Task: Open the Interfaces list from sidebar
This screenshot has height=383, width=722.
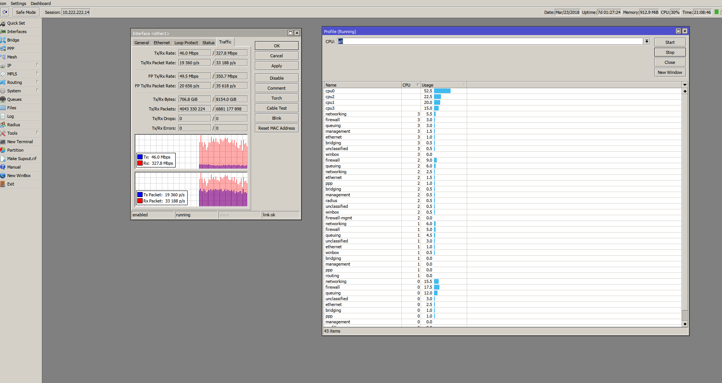Action: tap(17, 32)
